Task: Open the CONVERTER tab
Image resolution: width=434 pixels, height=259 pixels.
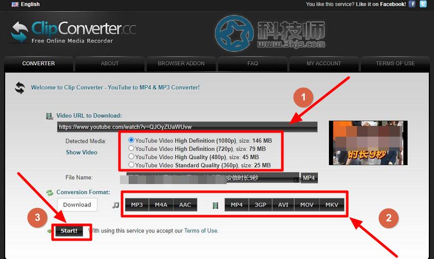Action: pyautogui.click(x=38, y=64)
